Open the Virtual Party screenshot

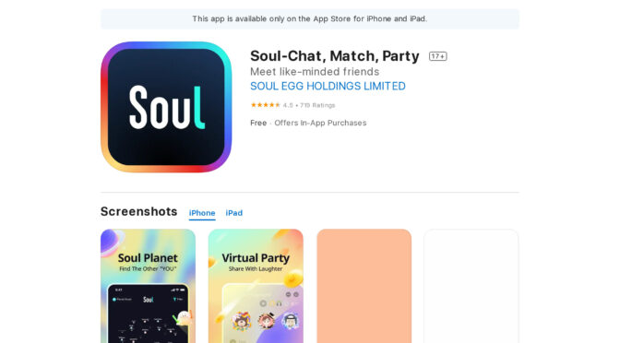tap(256, 286)
